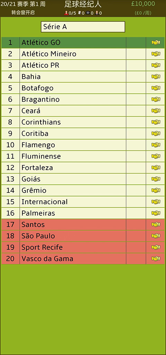The width and height of the screenshot is (166, 355).
Task: Click the handshake icon for Grêmio
Action: (x=156, y=190)
